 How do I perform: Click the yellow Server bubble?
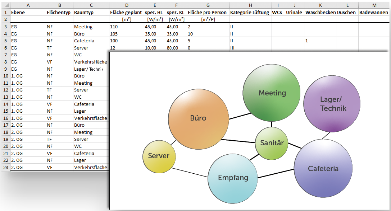pyautogui.click(x=159, y=156)
